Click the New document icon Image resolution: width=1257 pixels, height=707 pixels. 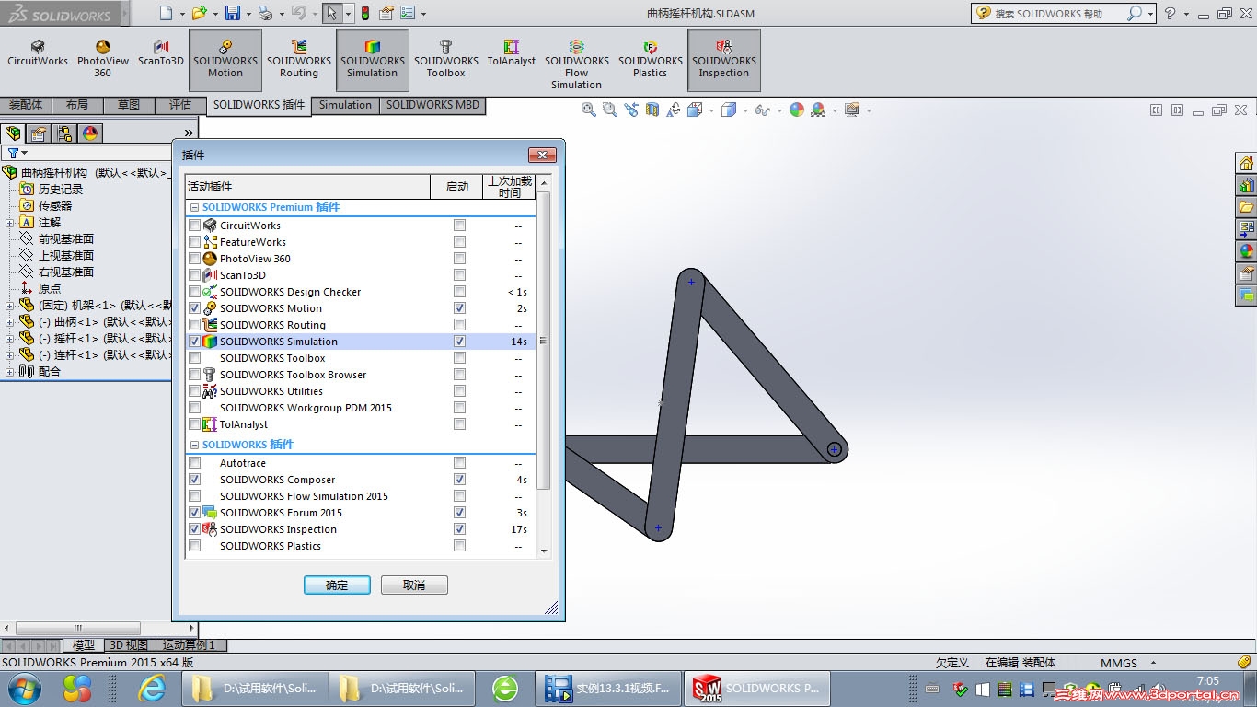(x=166, y=13)
